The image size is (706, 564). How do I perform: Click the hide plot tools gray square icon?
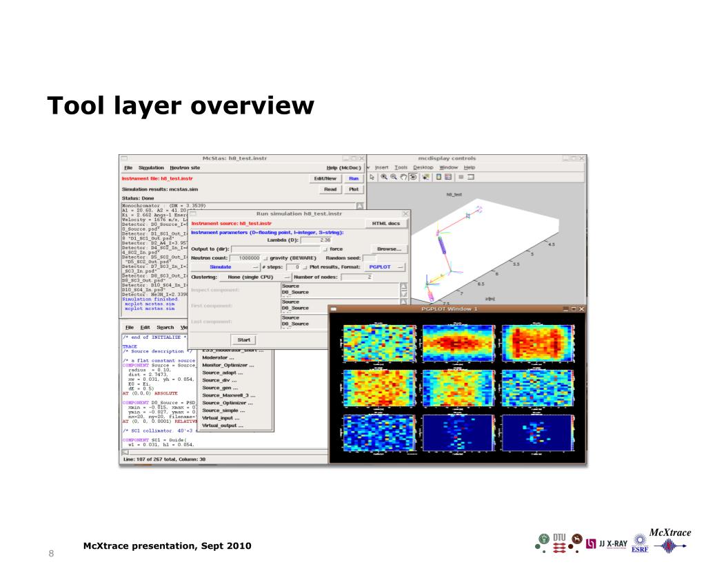[x=461, y=177]
